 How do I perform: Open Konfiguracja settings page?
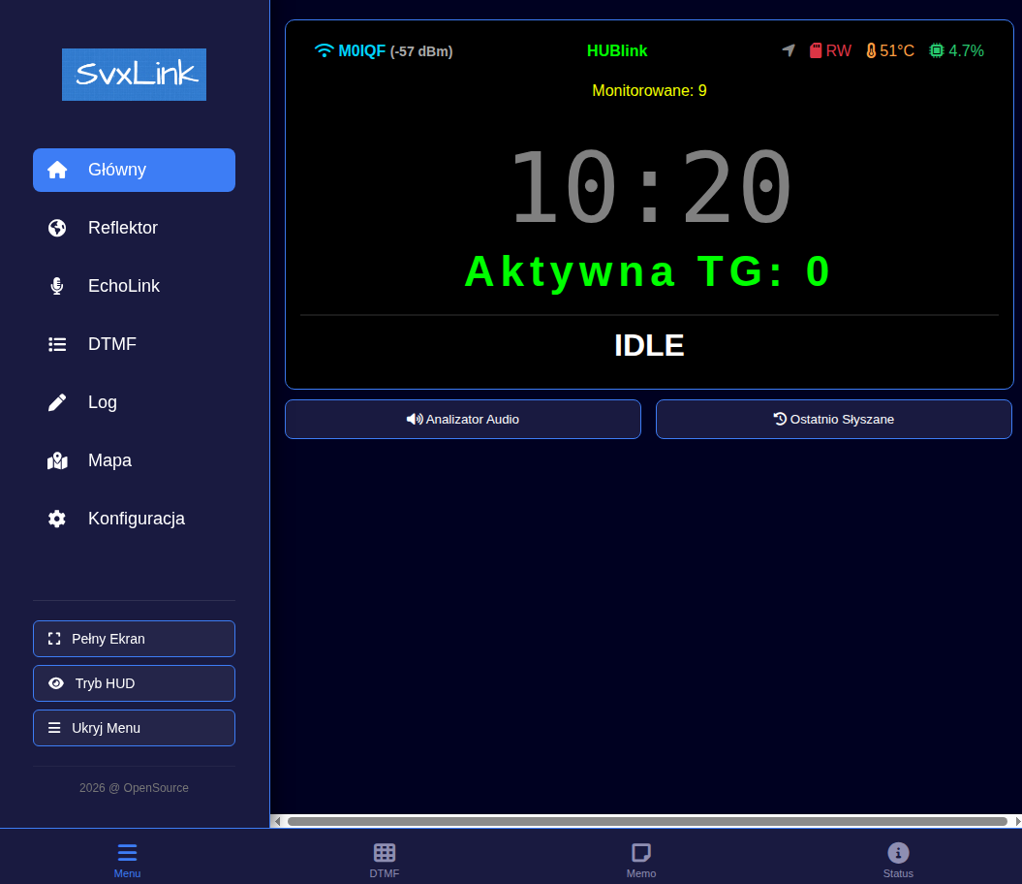[x=134, y=519]
